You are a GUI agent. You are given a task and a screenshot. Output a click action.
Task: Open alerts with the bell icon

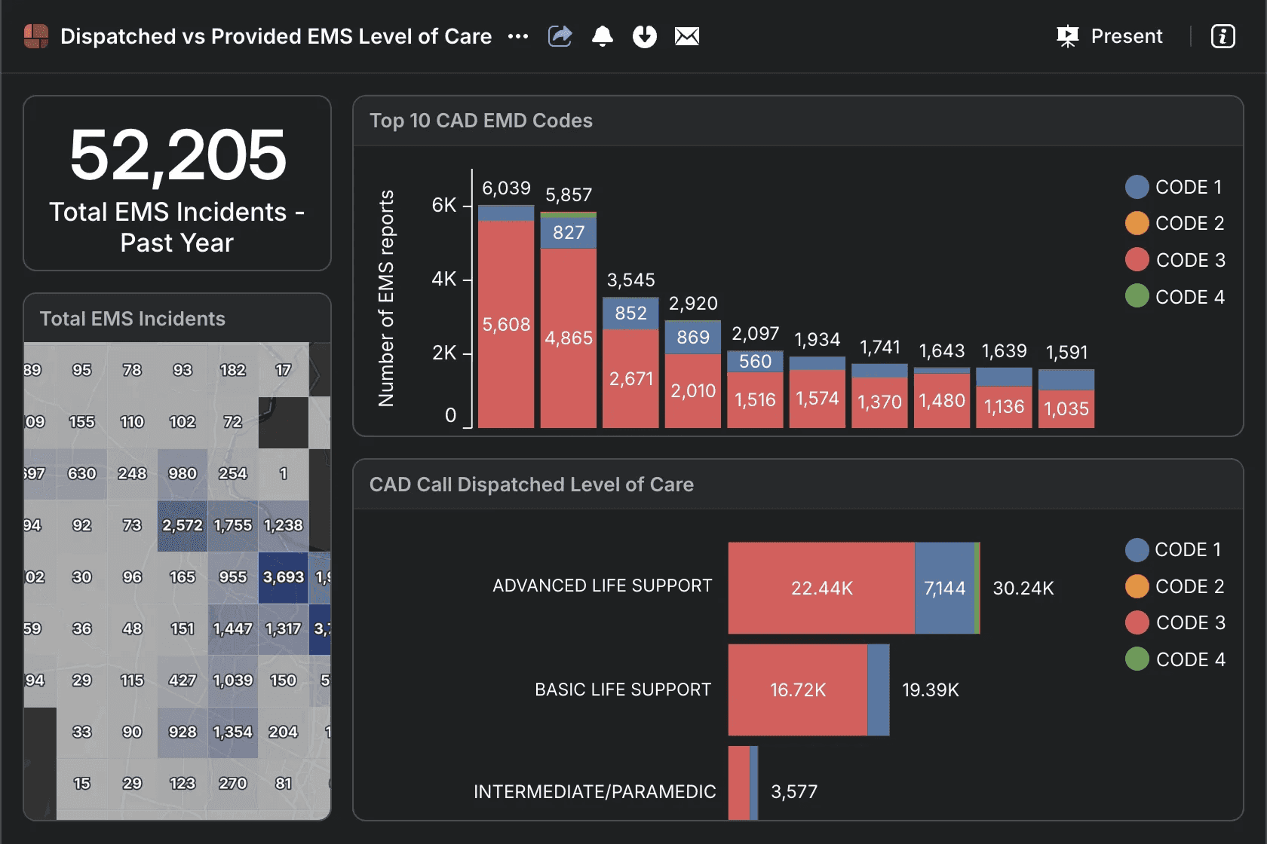(602, 36)
